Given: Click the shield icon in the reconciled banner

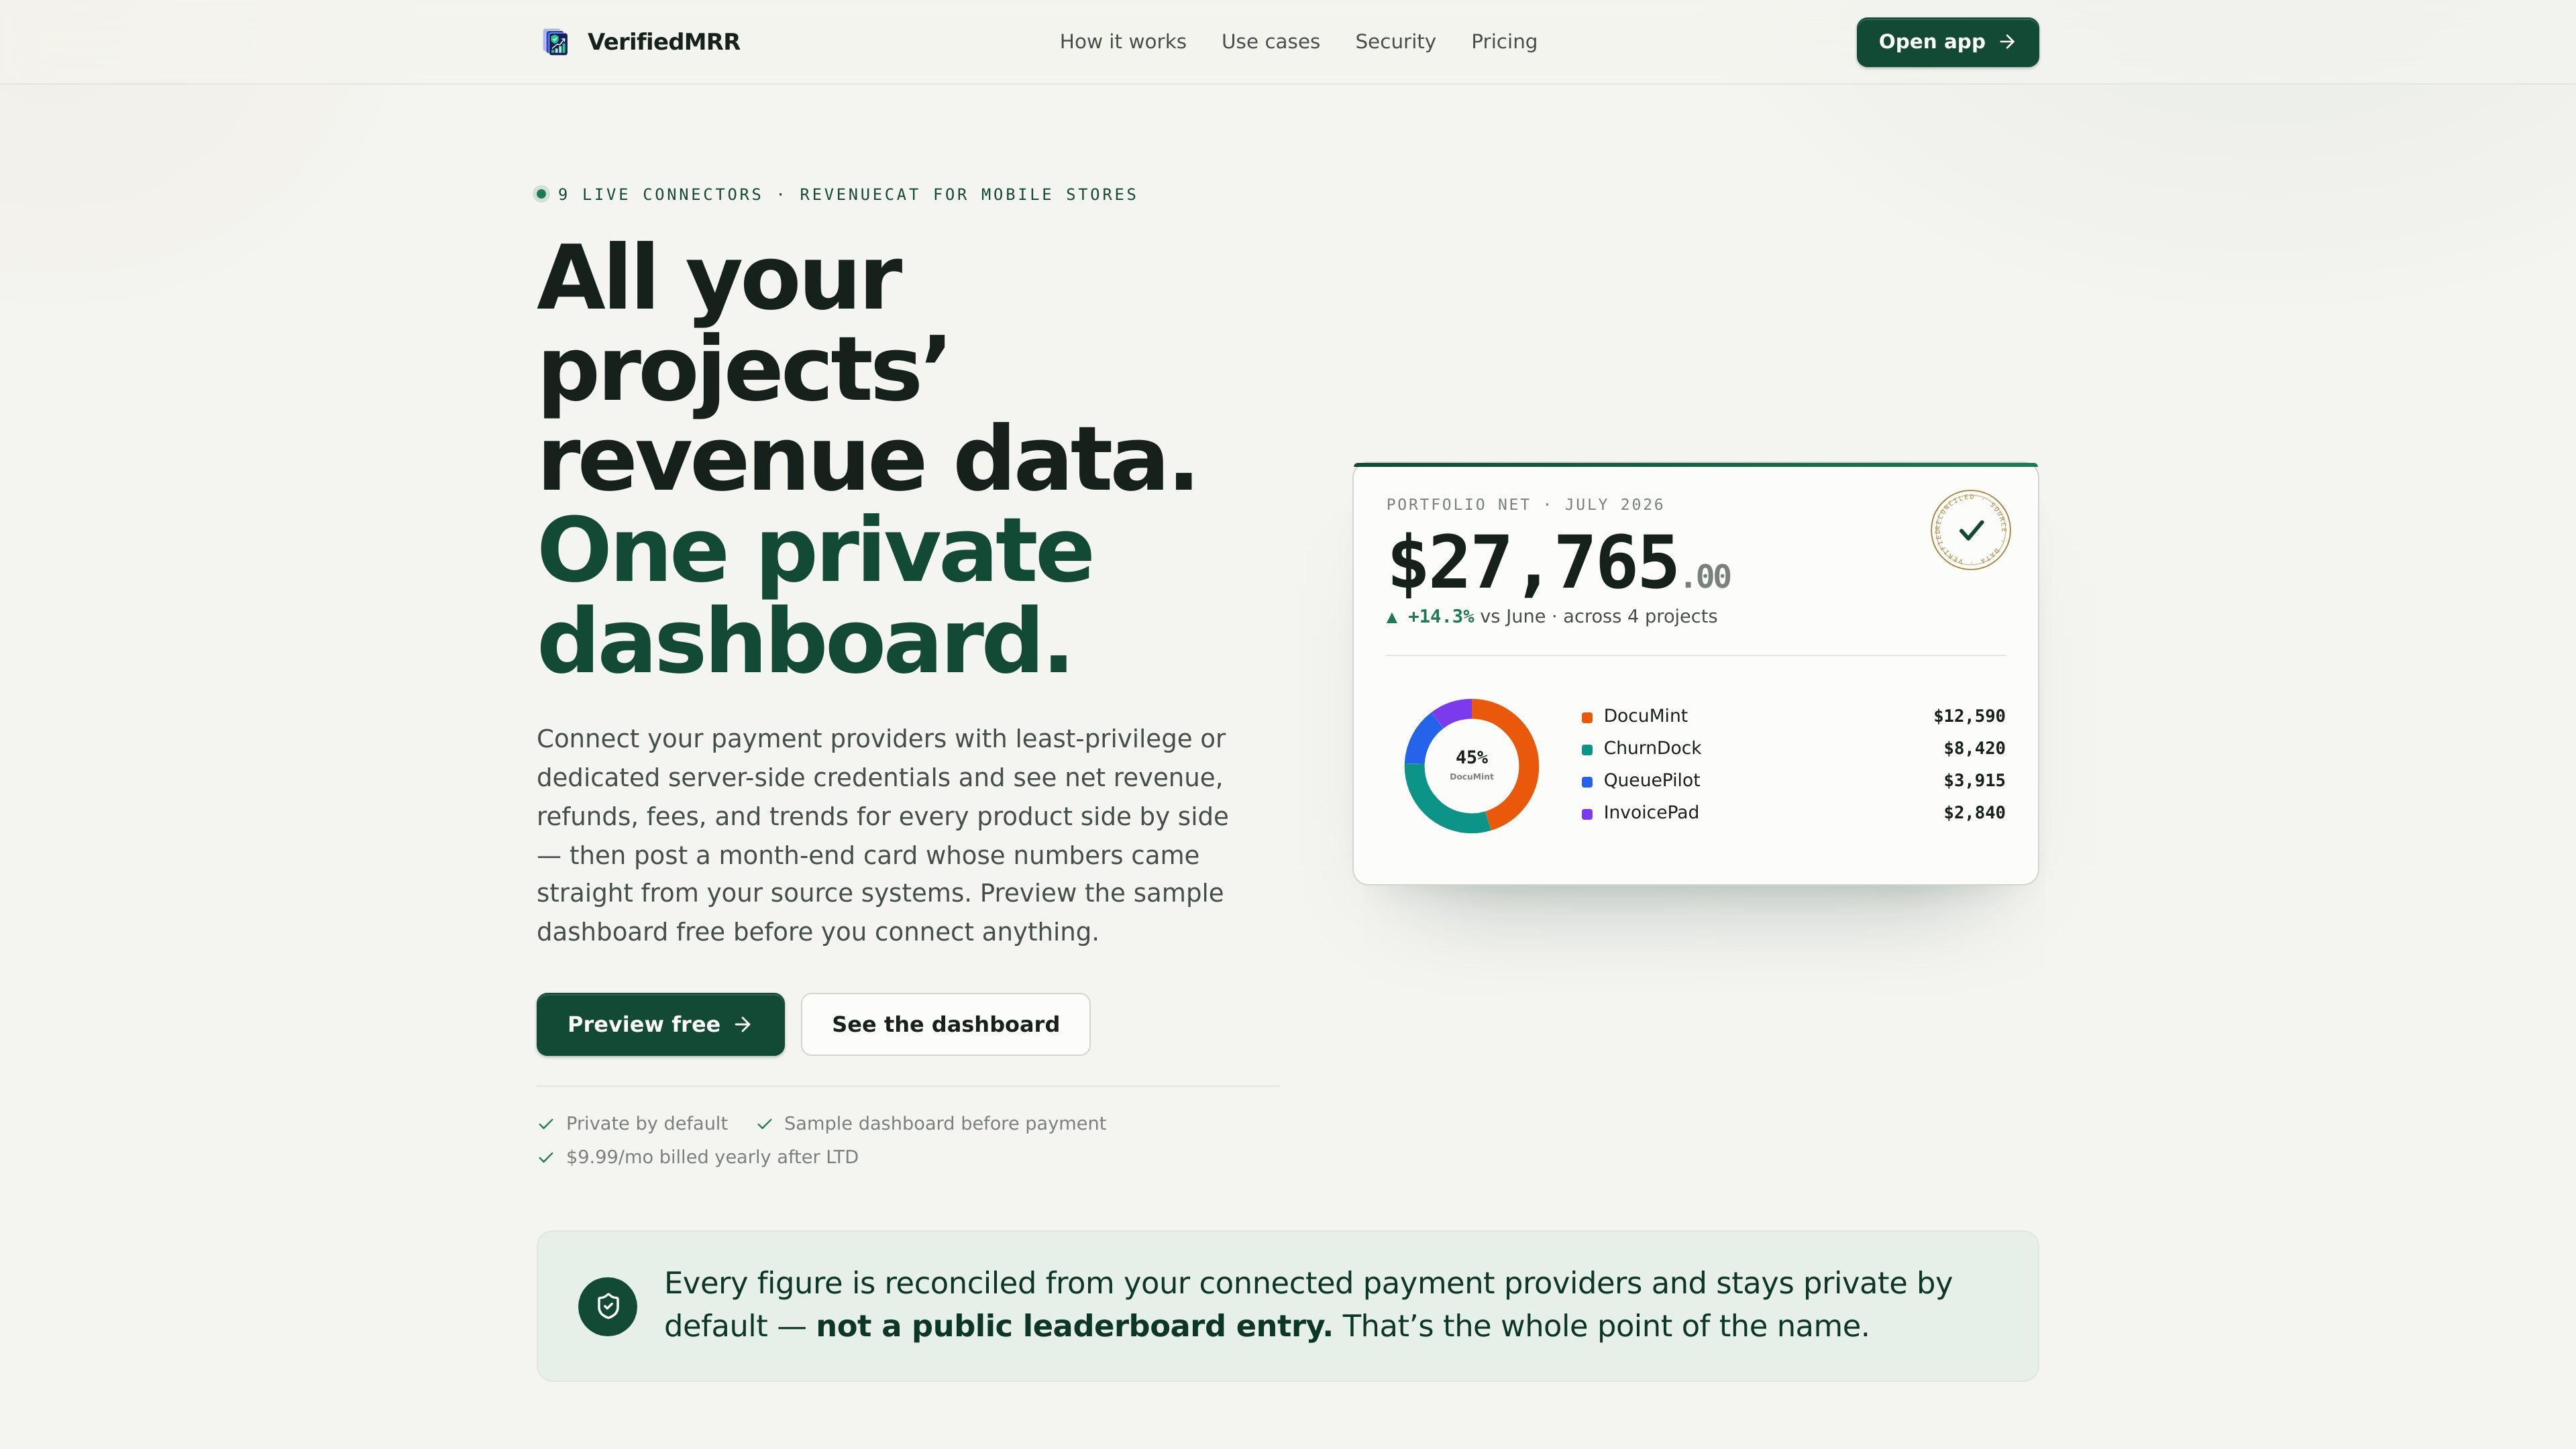Looking at the screenshot, I should (608, 1306).
